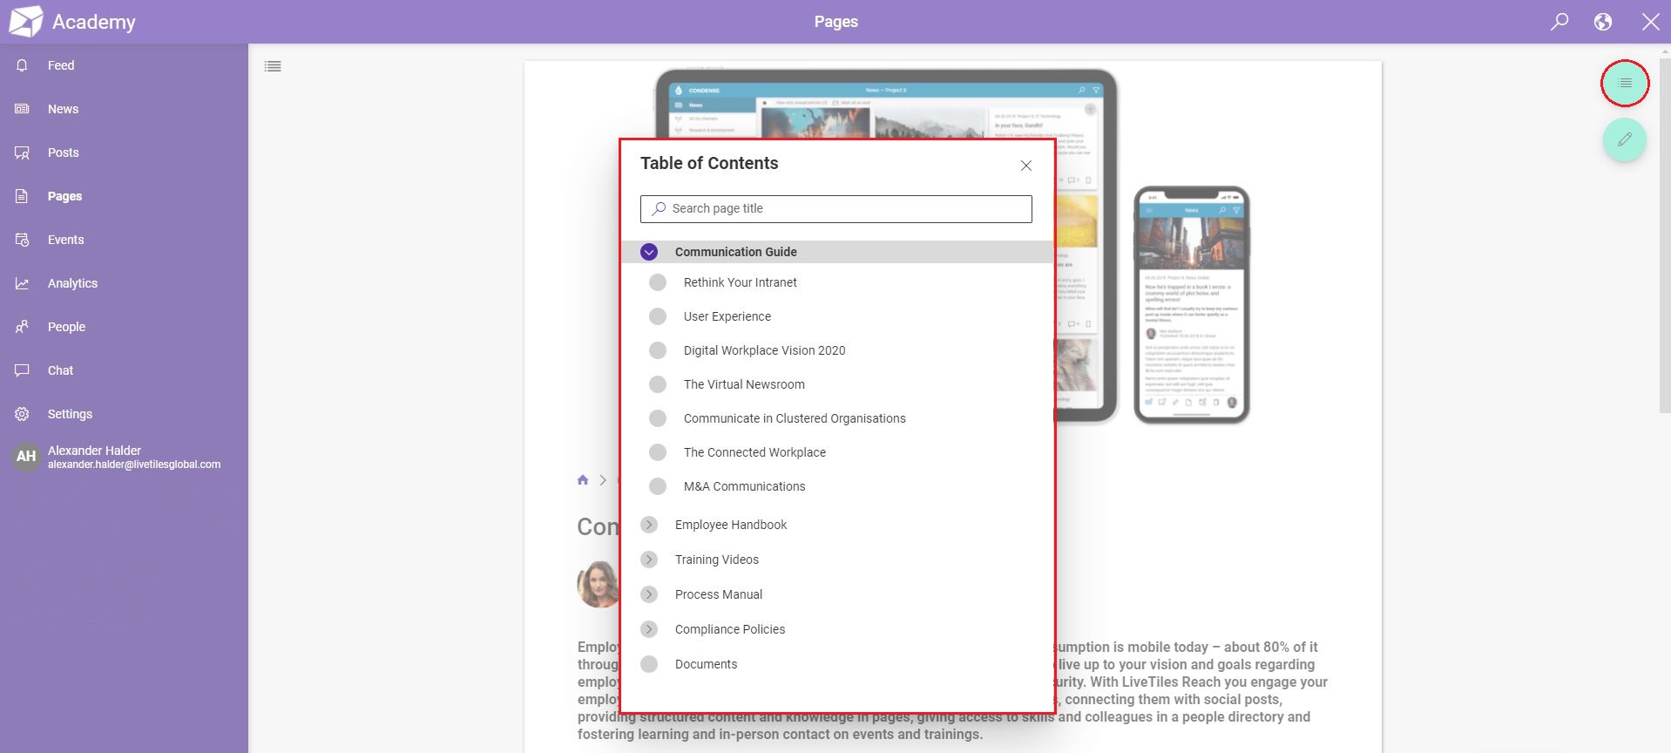The width and height of the screenshot is (1671, 753).
Task: Open Feed bell icon in sidebar
Action: 23,65
